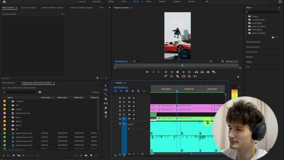284x160 pixels.
Task: Toggle project writable pencil icon
Action: [x=4, y=156]
